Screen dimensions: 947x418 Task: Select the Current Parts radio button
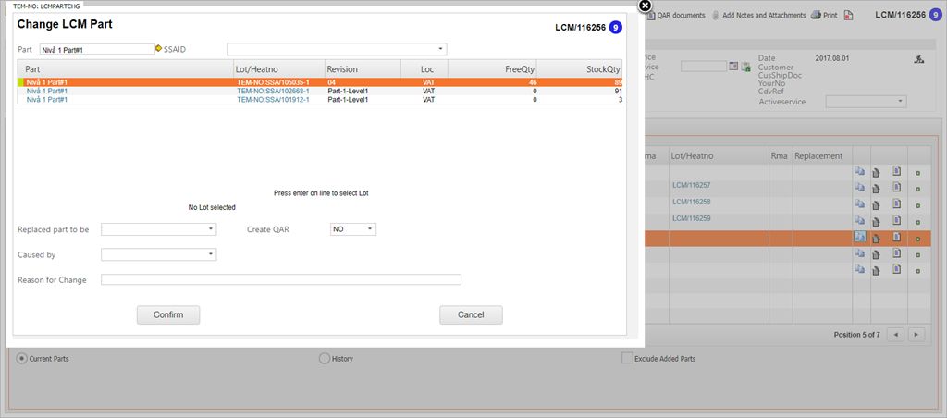point(22,358)
